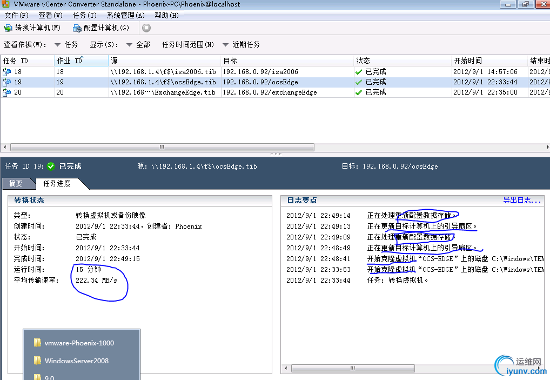The width and height of the screenshot is (550, 380).
Task: Click the task icon in row 19
Action: tap(6, 82)
